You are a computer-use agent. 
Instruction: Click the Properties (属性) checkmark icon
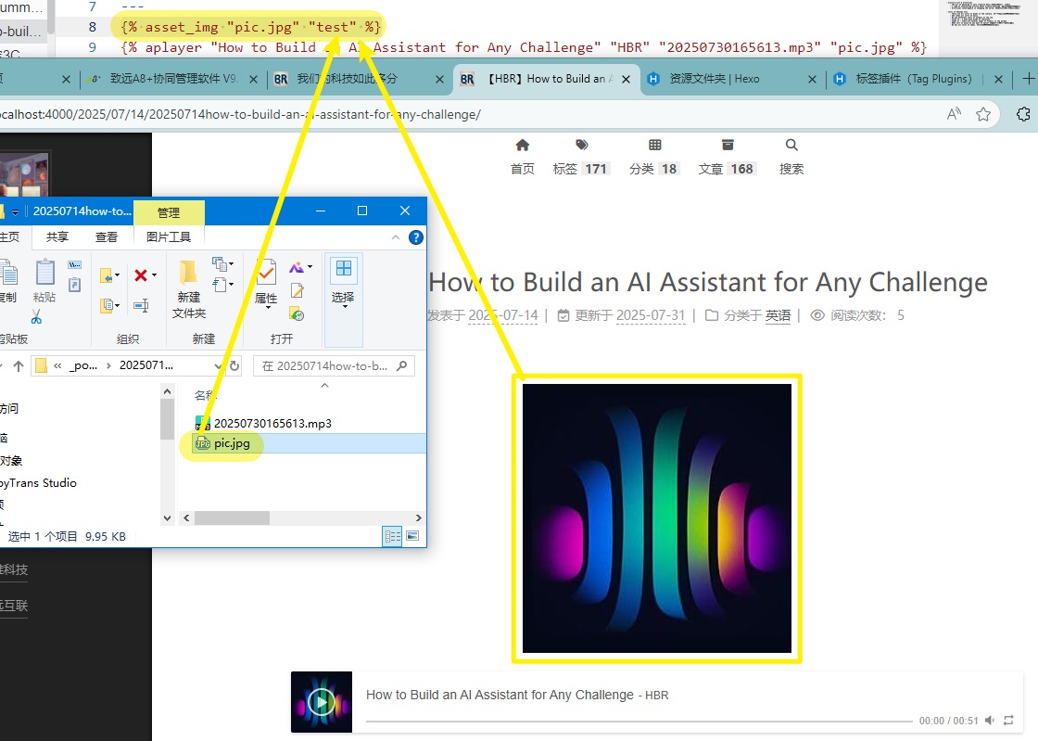click(x=266, y=272)
